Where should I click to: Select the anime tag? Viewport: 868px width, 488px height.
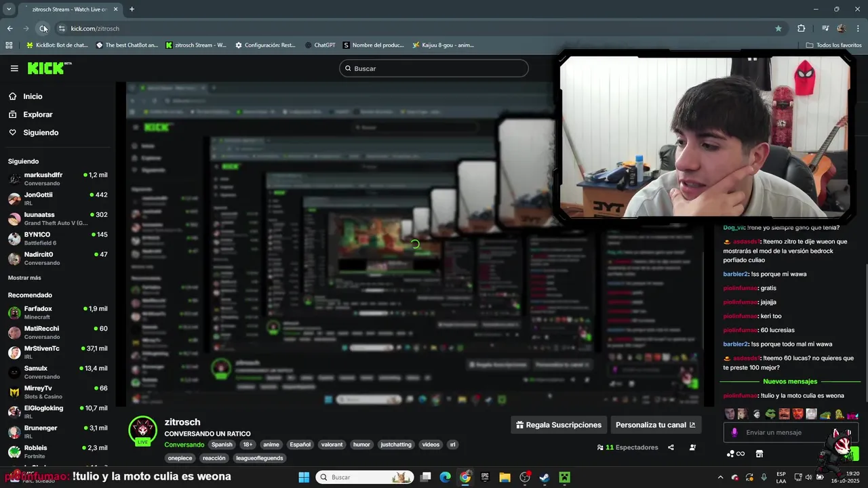point(271,445)
